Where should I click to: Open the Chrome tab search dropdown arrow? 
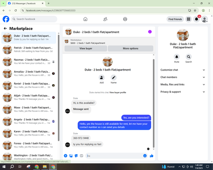click(3, 3)
